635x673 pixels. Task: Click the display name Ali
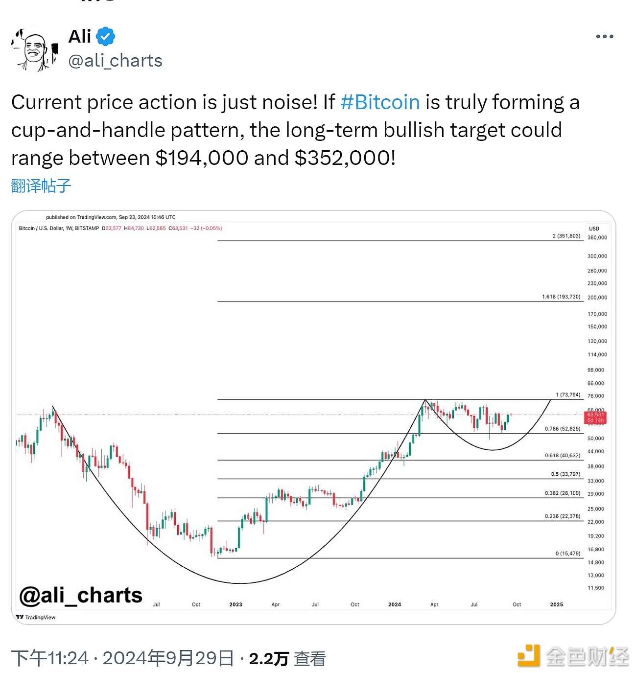80,37
